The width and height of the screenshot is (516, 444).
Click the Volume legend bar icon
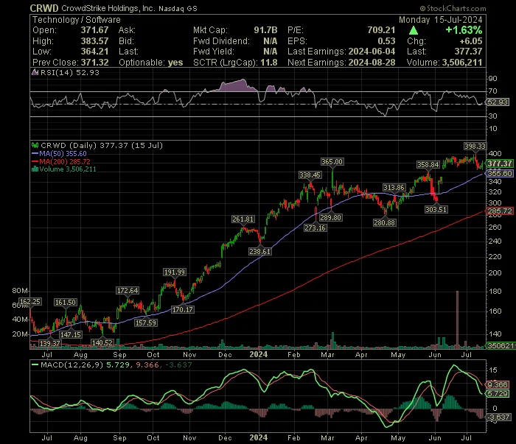(x=35, y=169)
